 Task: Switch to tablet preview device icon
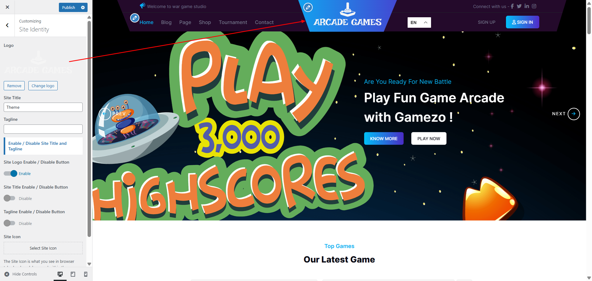point(73,274)
